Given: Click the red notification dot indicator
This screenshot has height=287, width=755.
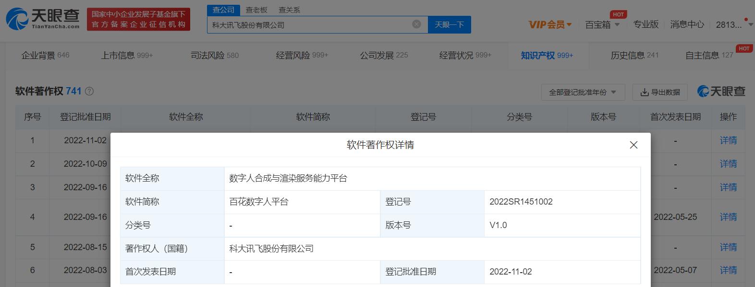Looking at the screenshot, I should tap(746, 20).
